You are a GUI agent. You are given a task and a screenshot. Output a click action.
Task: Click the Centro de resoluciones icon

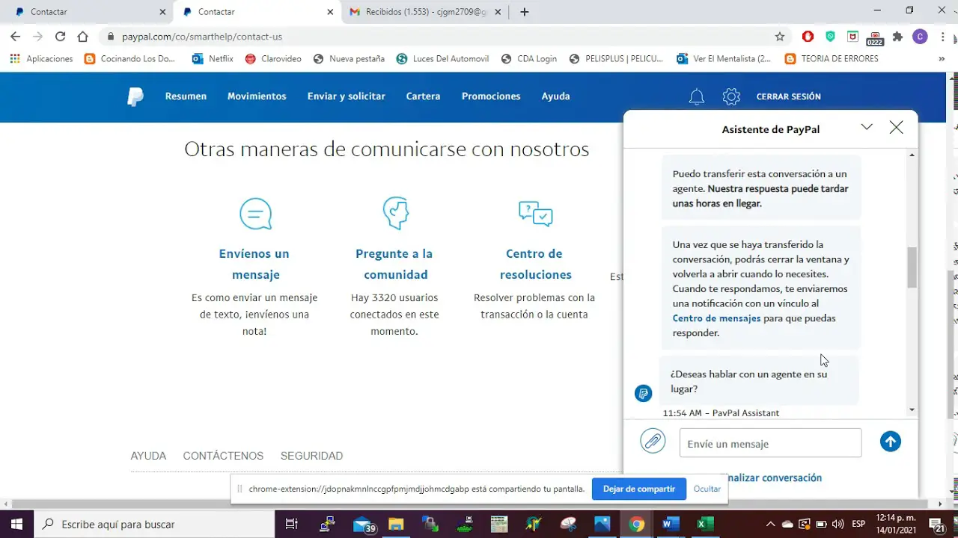[x=535, y=213]
